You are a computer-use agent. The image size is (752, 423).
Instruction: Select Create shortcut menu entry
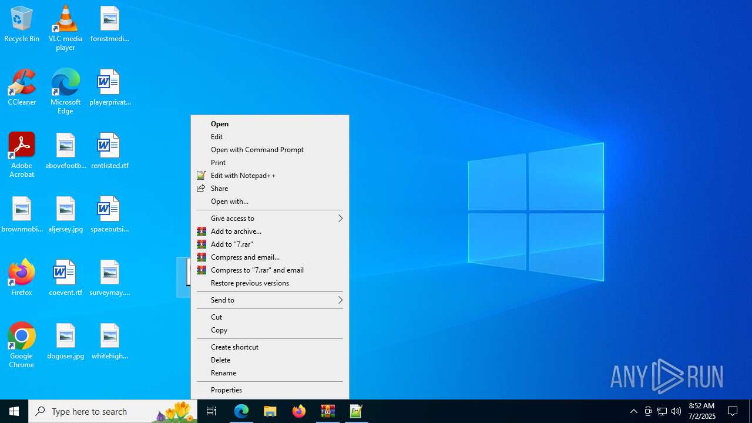coord(270,347)
